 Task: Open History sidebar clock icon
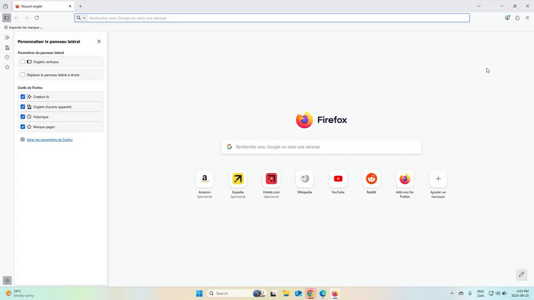[x=7, y=57]
